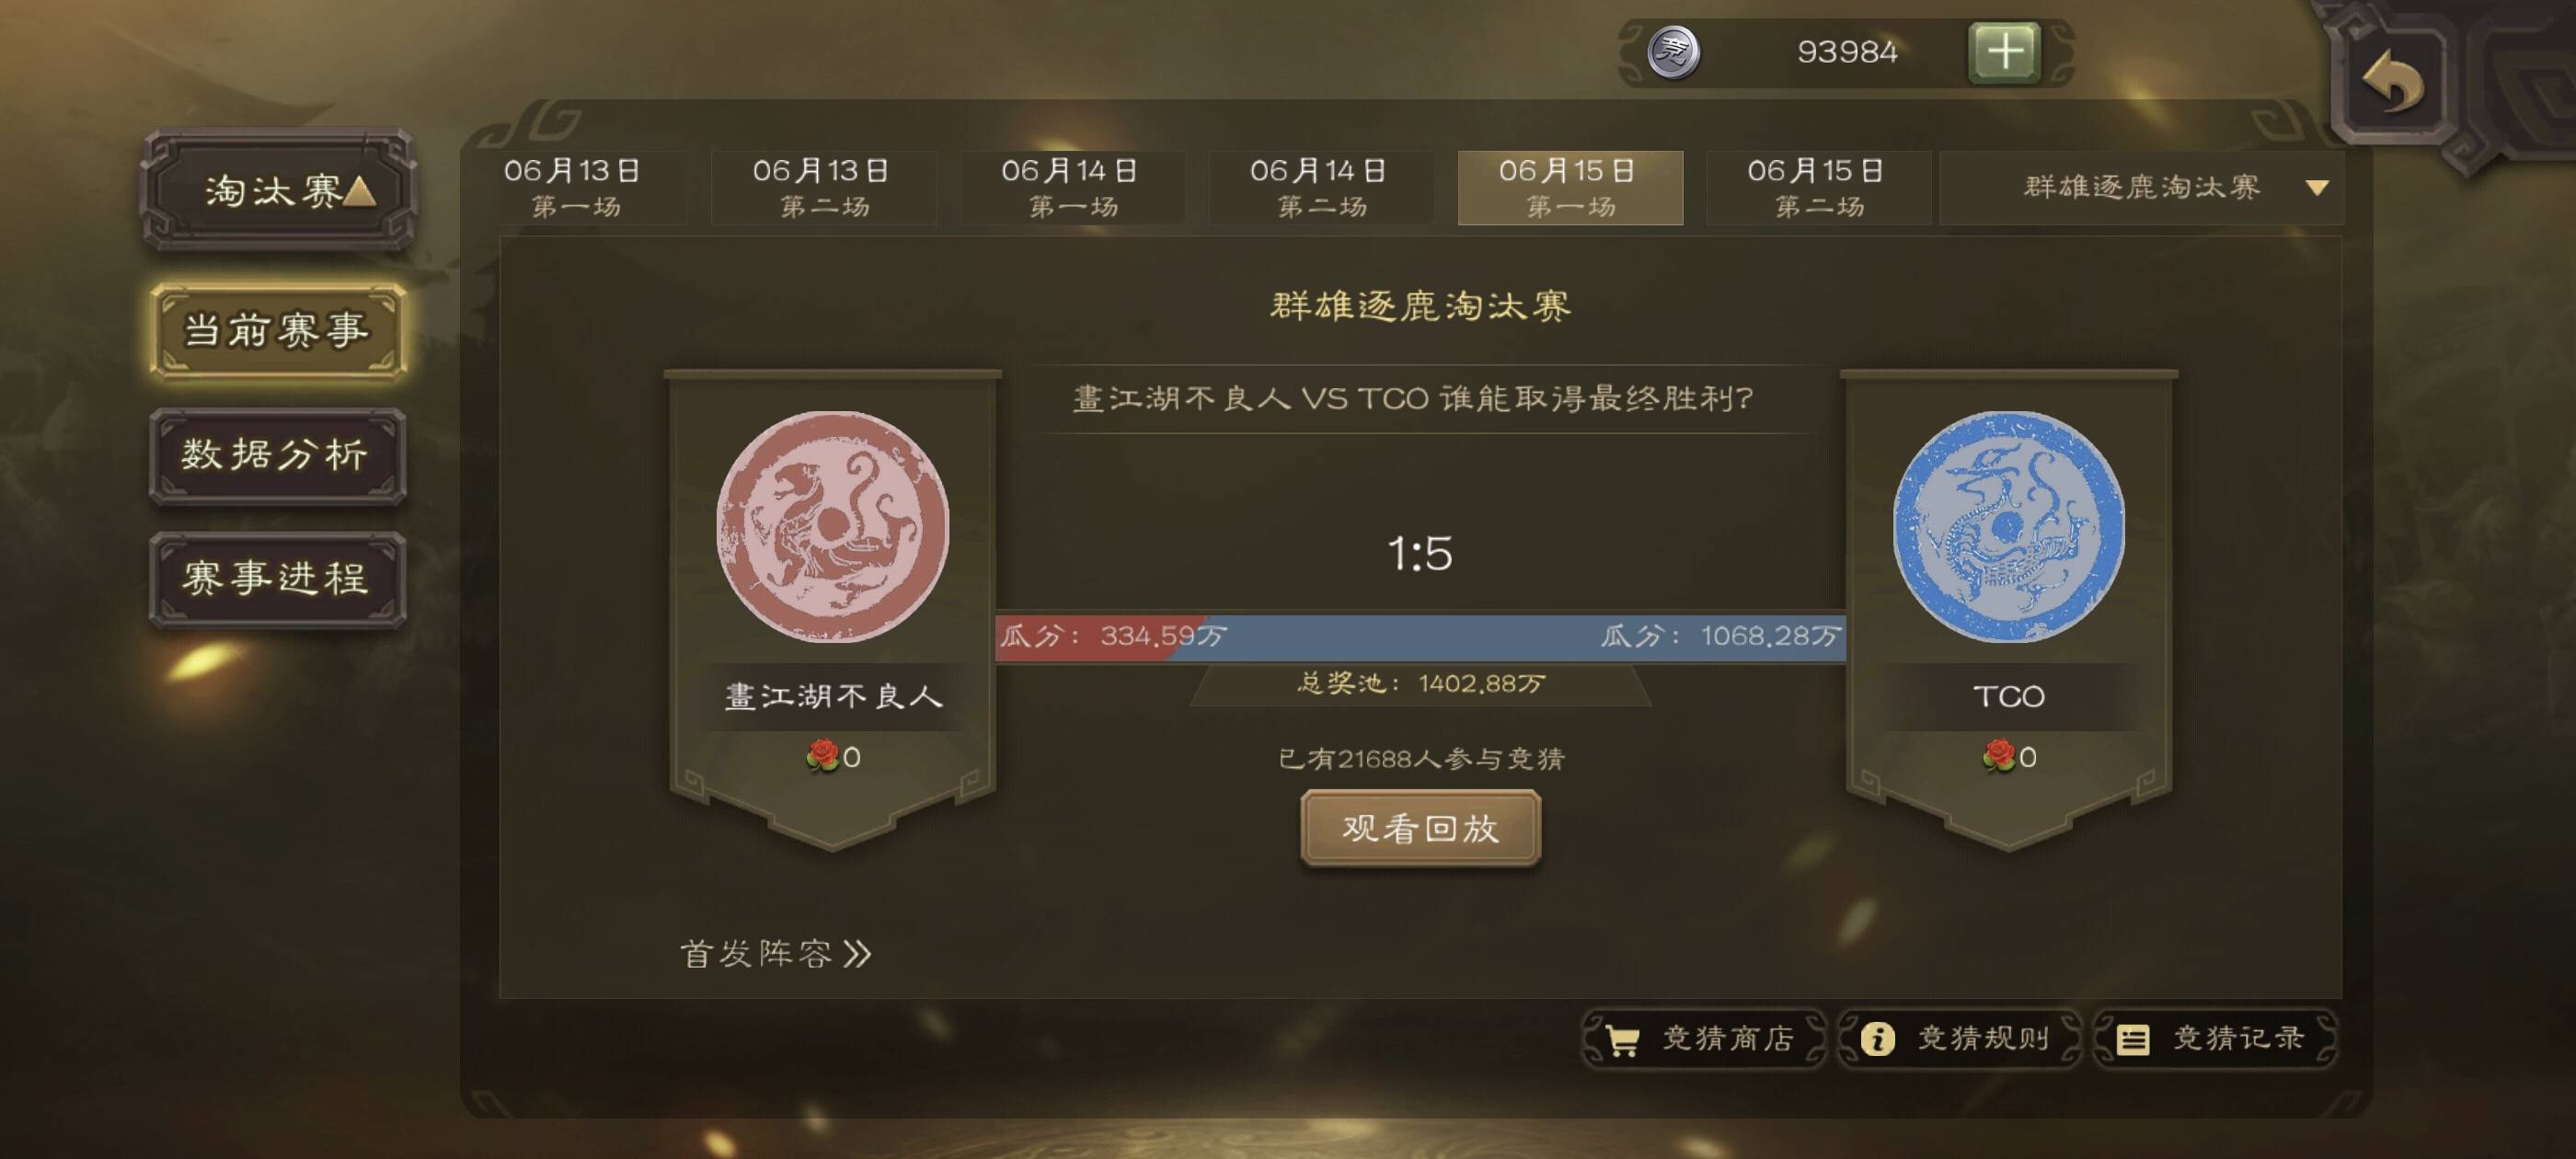This screenshot has width=2576, height=1159.
Task: Open the 赛事进程 menu button
Action: pyautogui.click(x=277, y=579)
